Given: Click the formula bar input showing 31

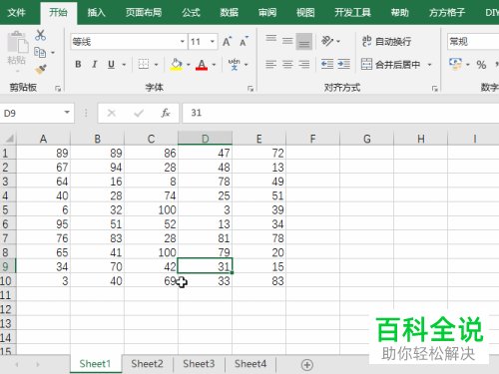Looking at the screenshot, I should tap(340, 113).
